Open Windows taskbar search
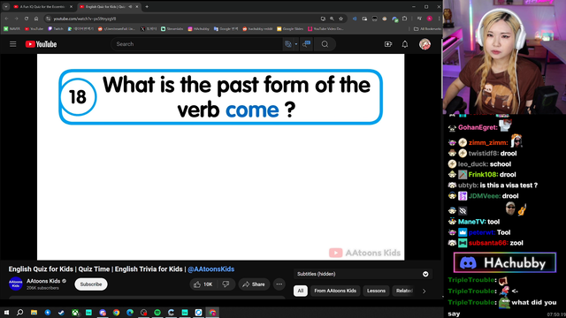 (19, 312)
